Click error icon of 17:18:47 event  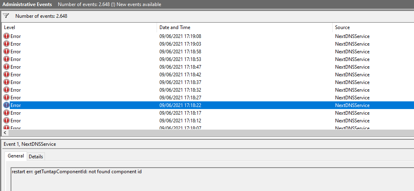tap(6, 67)
